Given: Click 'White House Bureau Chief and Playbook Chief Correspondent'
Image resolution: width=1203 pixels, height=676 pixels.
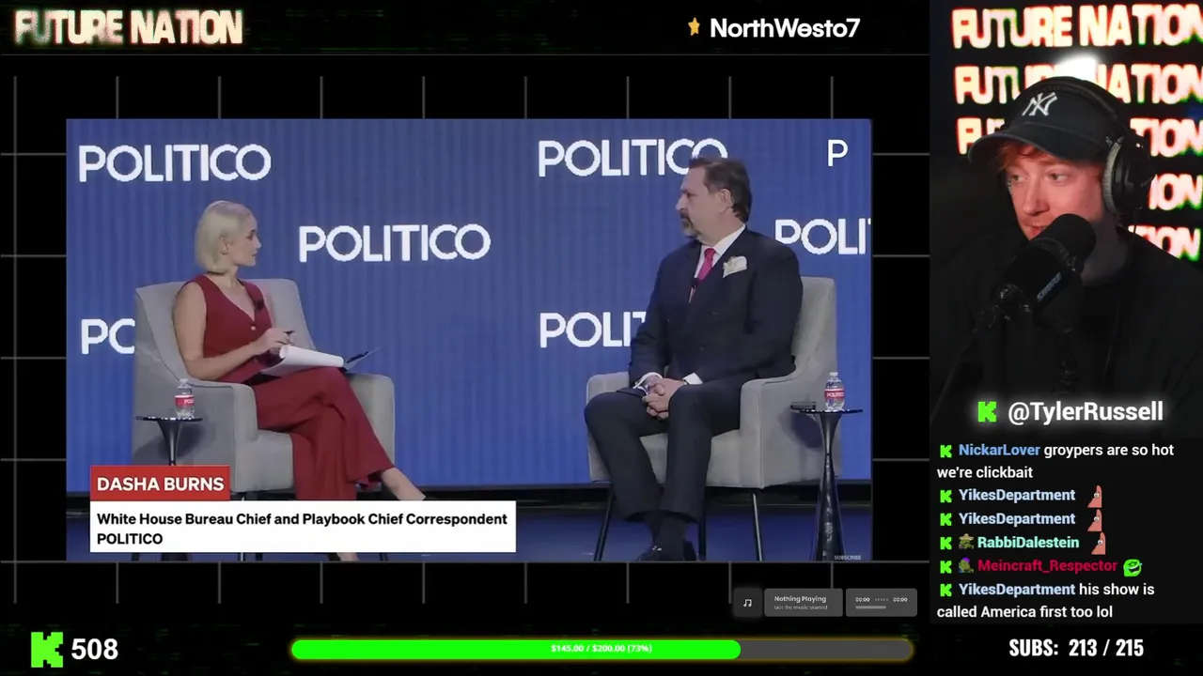Looking at the screenshot, I should click(x=302, y=518).
